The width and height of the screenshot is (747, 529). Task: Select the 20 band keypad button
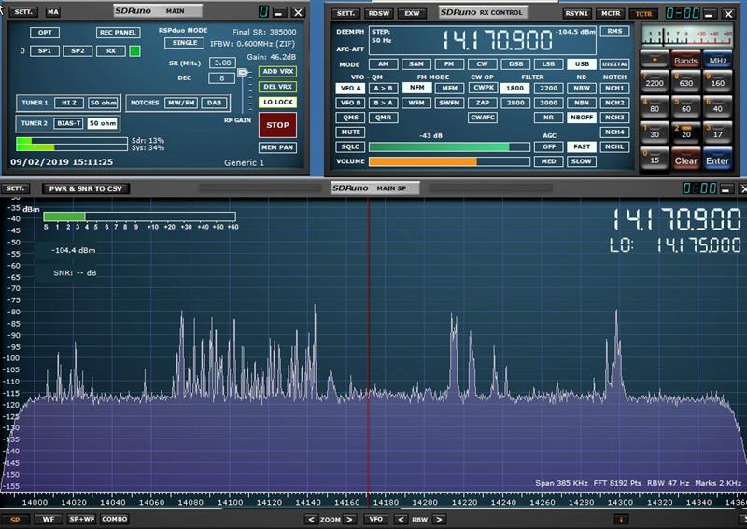tap(686, 132)
